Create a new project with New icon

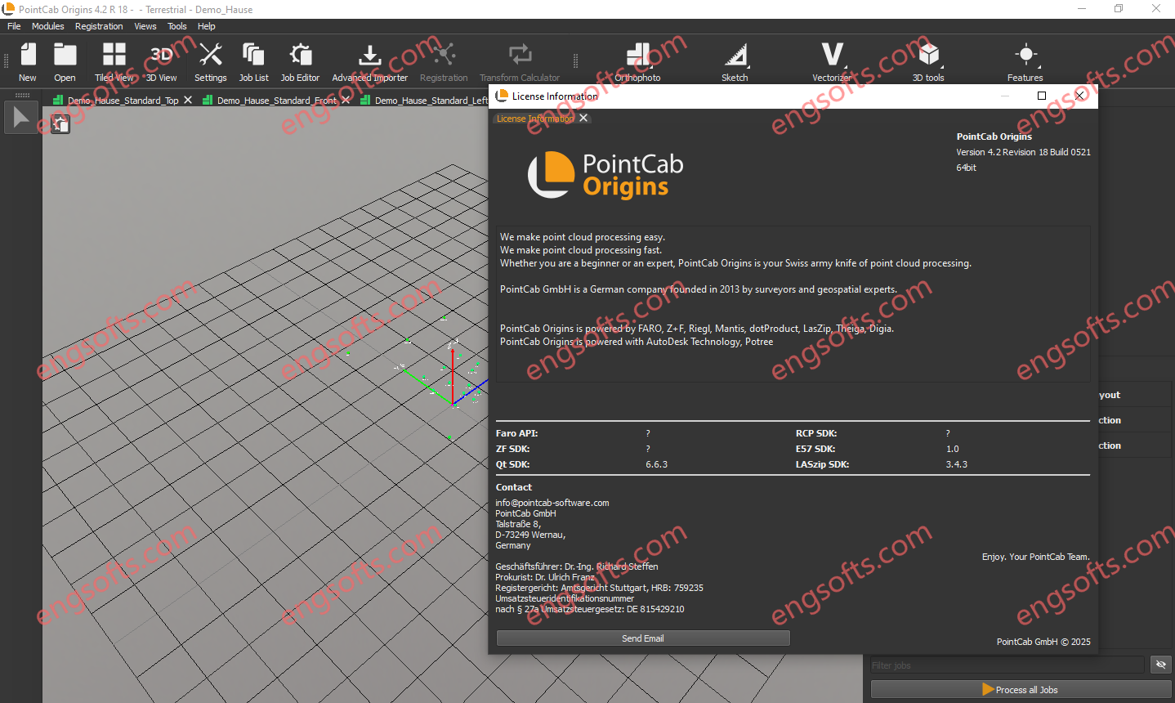[28, 61]
